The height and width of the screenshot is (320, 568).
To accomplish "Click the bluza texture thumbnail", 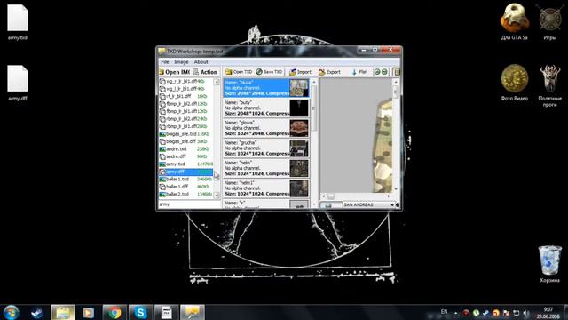I will pyautogui.click(x=299, y=88).
